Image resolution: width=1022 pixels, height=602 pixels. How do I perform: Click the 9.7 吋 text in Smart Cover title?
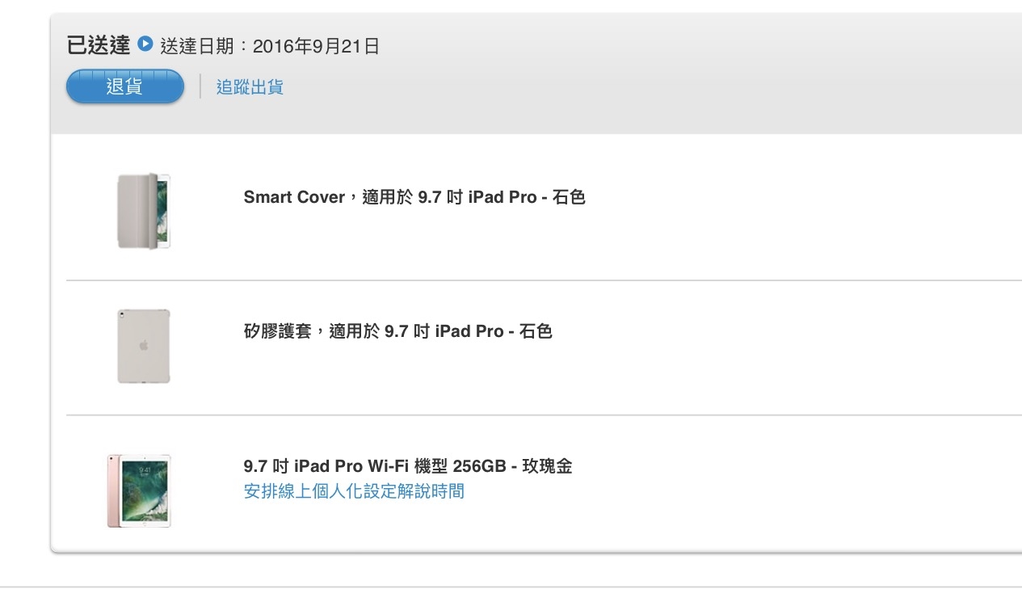438,197
